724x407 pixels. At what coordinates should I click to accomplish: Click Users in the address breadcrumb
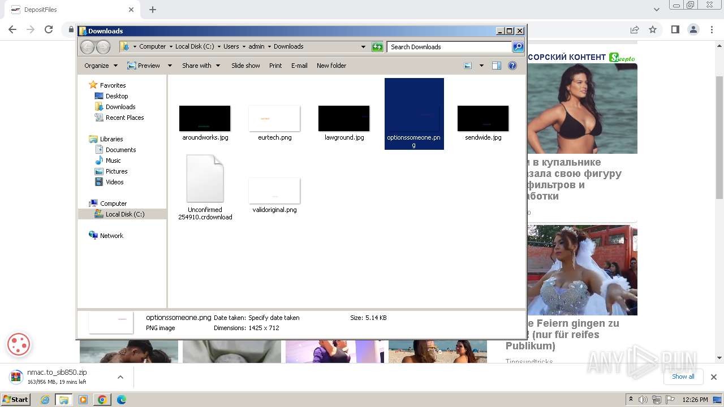point(231,47)
